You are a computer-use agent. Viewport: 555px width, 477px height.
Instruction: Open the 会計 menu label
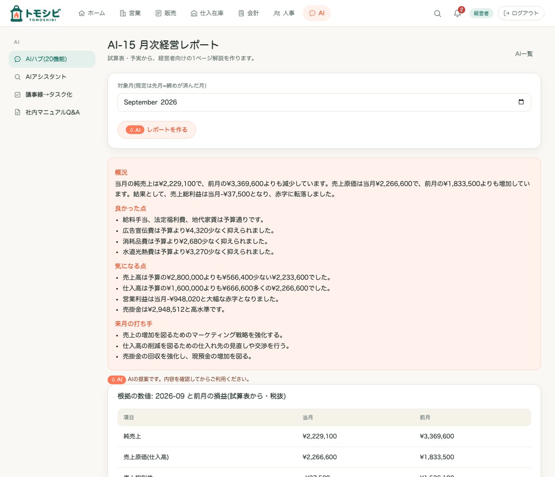click(253, 13)
